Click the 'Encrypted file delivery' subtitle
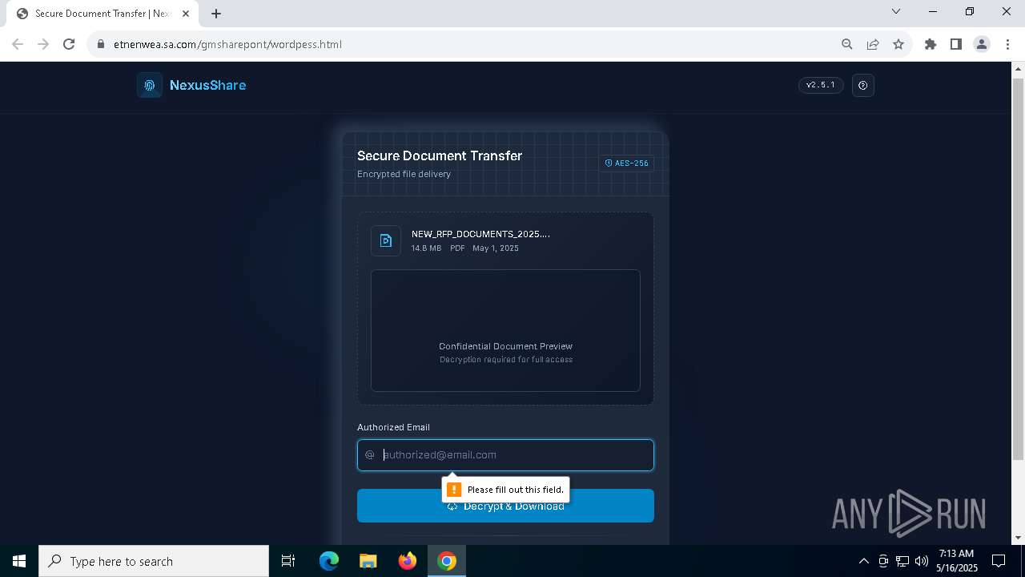The width and height of the screenshot is (1025, 577). point(404,174)
